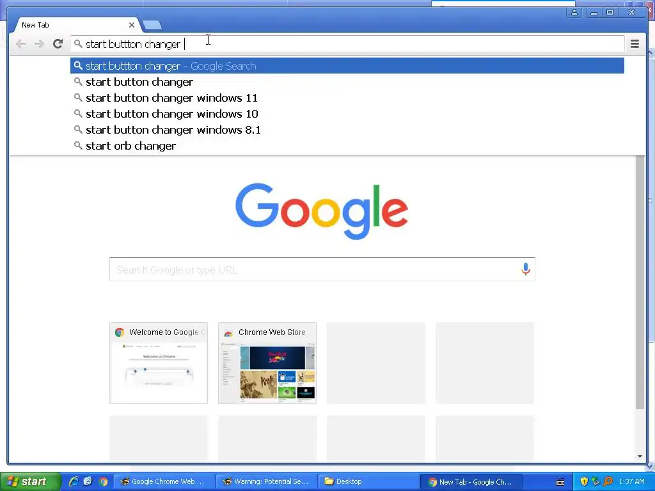Click the scrollbar down arrow

(x=640, y=456)
